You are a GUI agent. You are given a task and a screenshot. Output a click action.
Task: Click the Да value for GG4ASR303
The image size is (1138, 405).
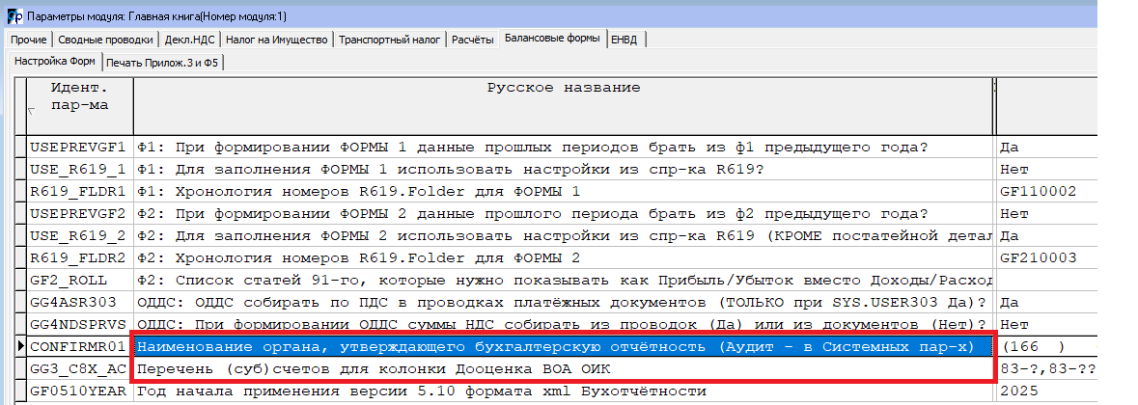1013,302
